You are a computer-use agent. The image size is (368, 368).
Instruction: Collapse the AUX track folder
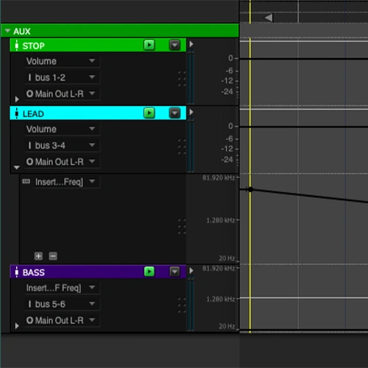pyautogui.click(x=7, y=31)
